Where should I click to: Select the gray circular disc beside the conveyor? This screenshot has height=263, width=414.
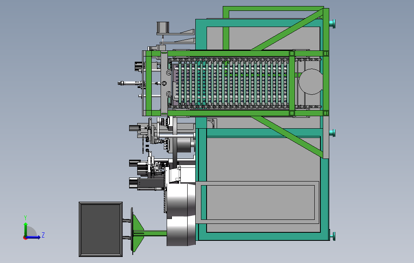tap(311, 81)
